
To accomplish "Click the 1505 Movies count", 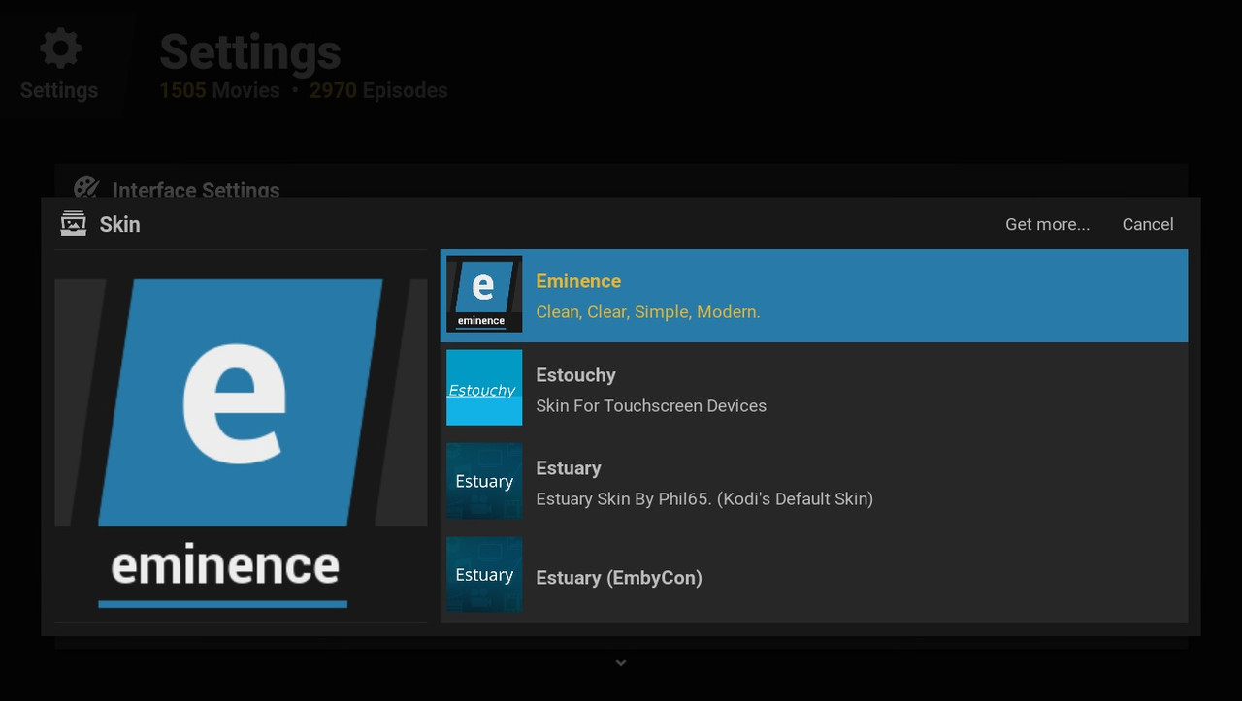I will click(x=219, y=90).
